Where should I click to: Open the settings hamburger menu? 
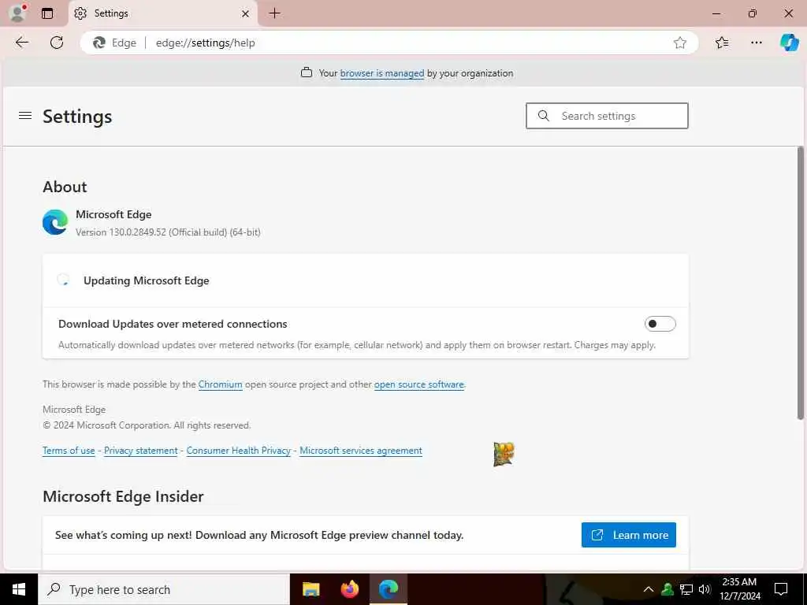(x=25, y=116)
